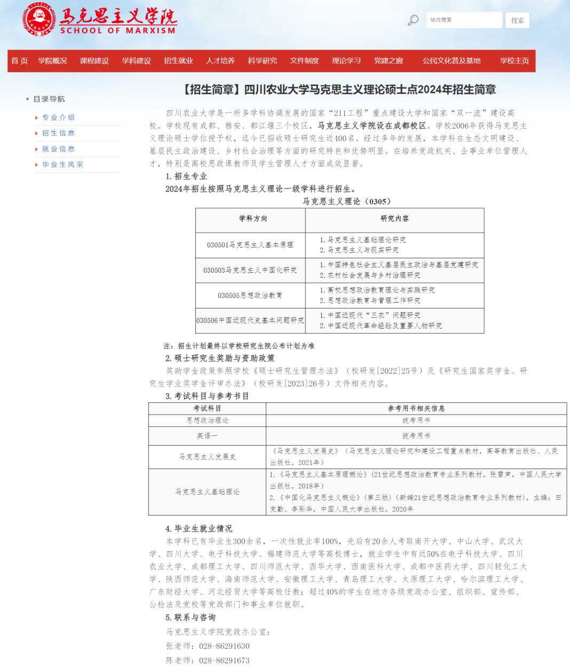Click the School of Marxism emblem logo
This screenshot has width=570, height=666.
(40, 20)
